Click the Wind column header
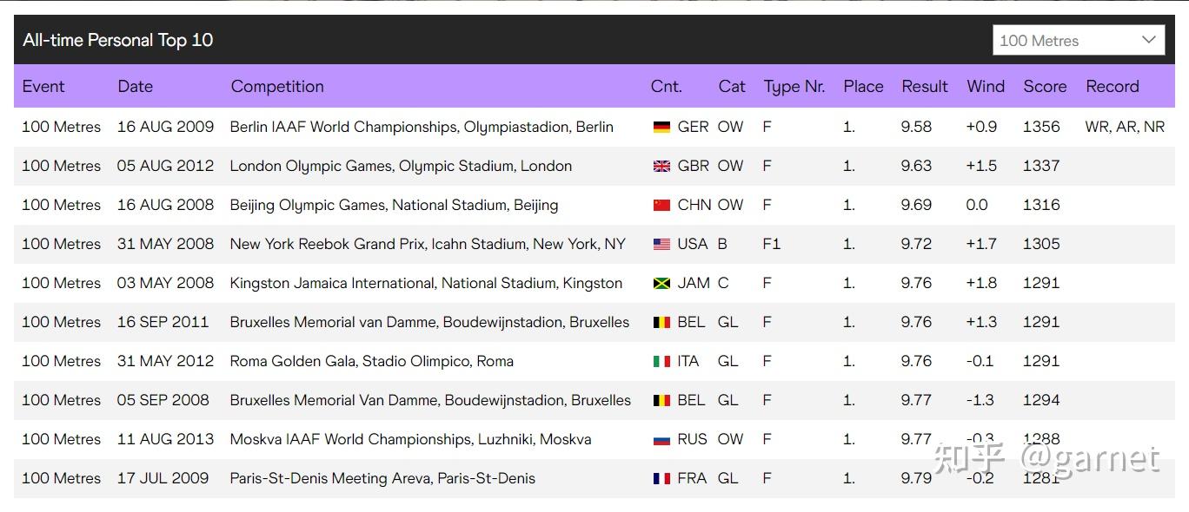The width and height of the screenshot is (1189, 512). (x=985, y=87)
